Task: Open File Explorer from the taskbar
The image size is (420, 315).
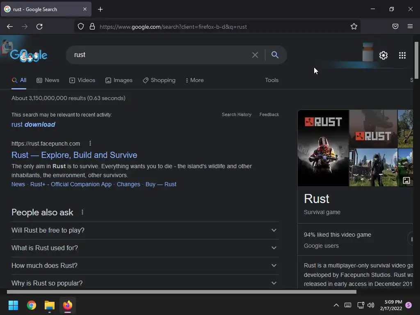Action: pos(50,305)
